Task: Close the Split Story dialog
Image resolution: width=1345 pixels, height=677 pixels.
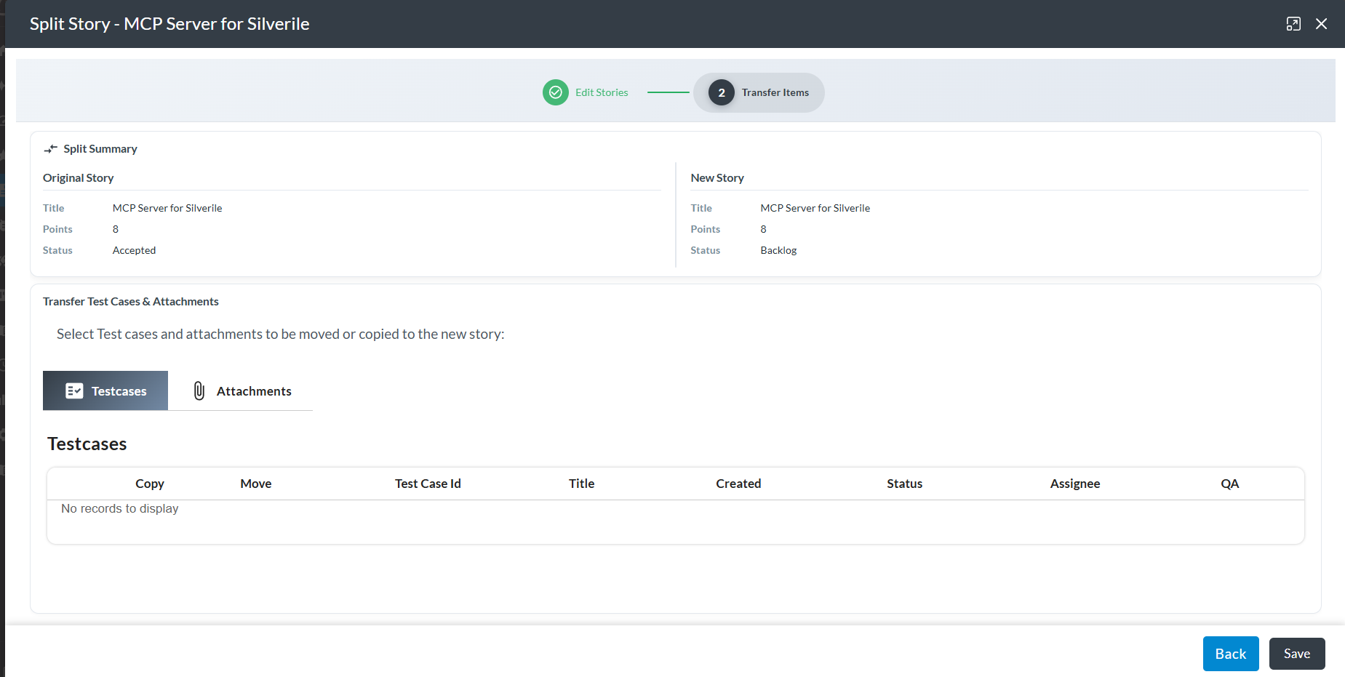Action: [x=1321, y=24]
